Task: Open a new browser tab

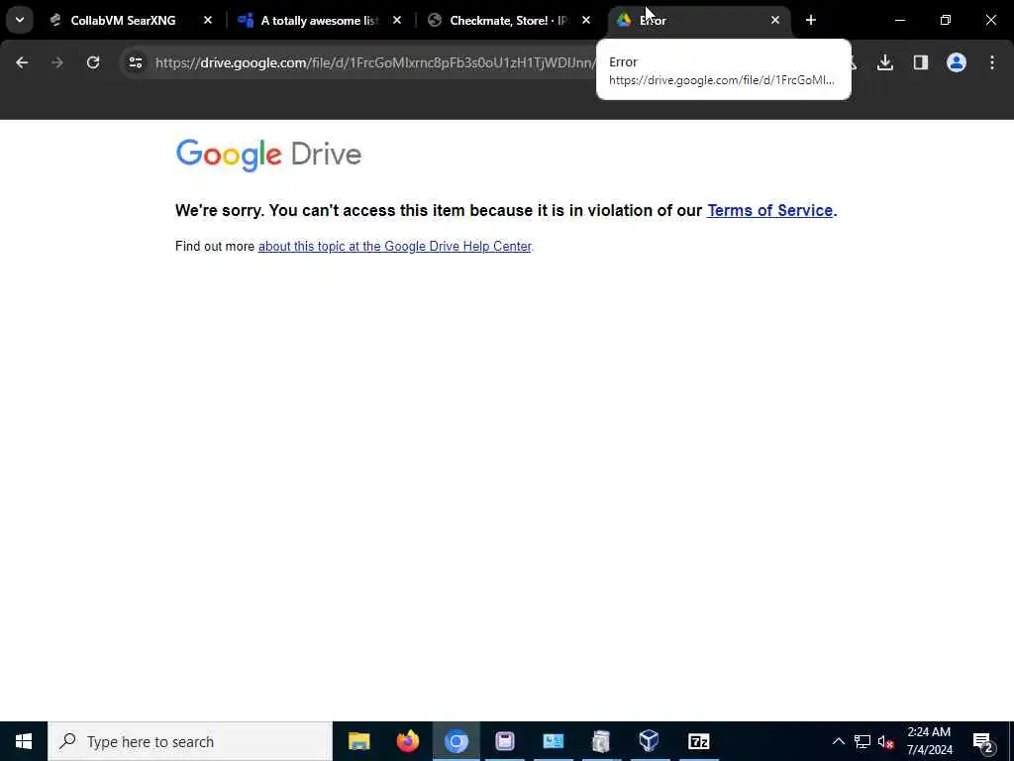Action: [x=811, y=20]
